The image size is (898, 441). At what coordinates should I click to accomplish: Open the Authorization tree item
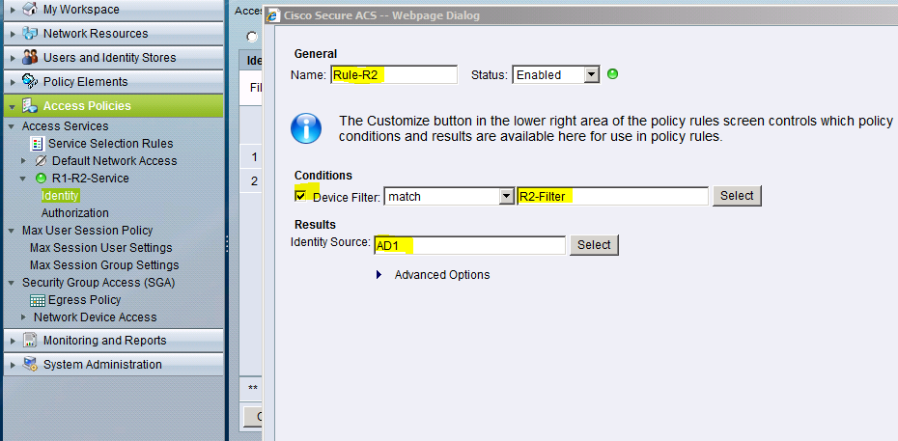click(x=75, y=212)
